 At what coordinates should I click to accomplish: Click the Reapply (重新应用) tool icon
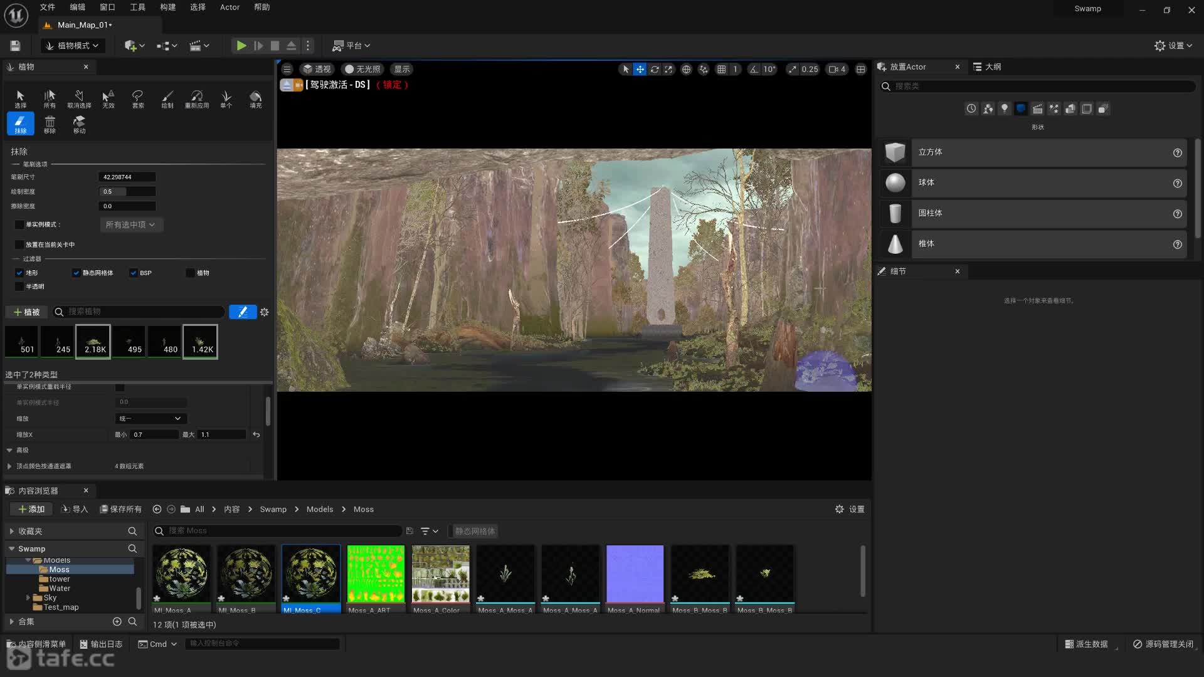click(x=196, y=98)
